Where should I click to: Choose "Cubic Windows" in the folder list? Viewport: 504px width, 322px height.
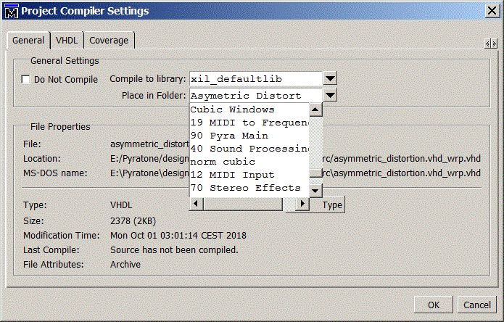[222, 110]
